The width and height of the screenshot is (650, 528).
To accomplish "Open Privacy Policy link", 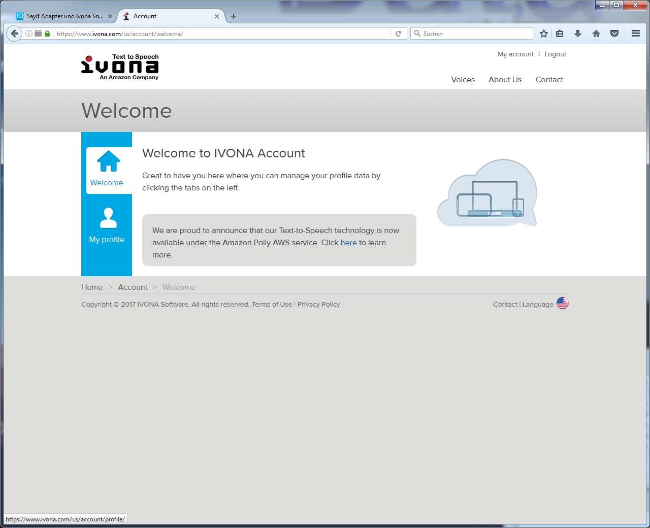I will coord(318,305).
